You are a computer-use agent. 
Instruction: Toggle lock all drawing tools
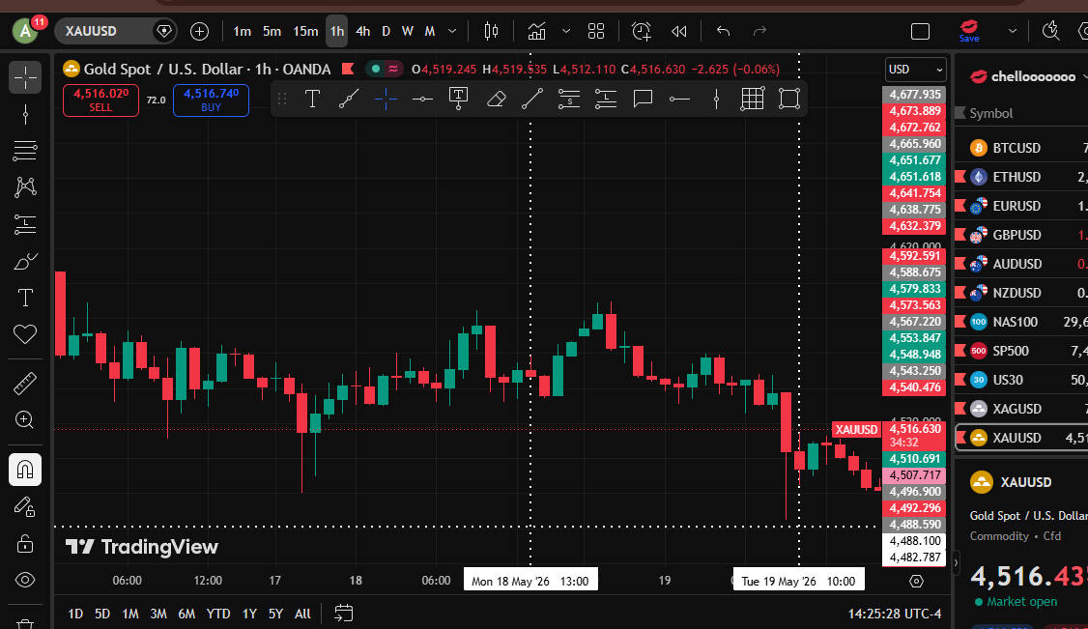coord(25,544)
